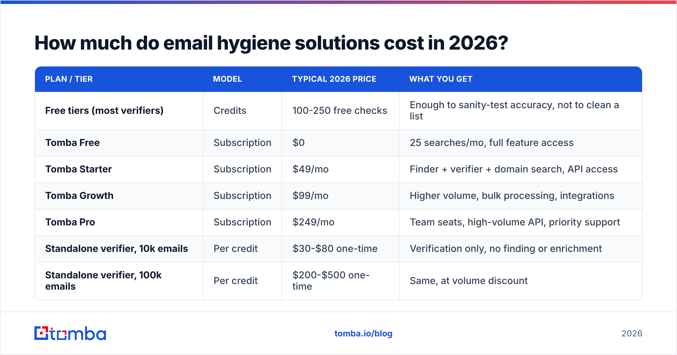Select the "Tomba Pro" row label
This screenshot has height=355, width=677.
(70, 222)
